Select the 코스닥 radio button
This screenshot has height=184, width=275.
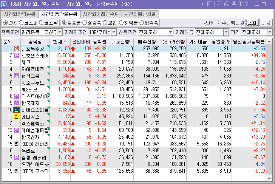(x=41, y=23)
